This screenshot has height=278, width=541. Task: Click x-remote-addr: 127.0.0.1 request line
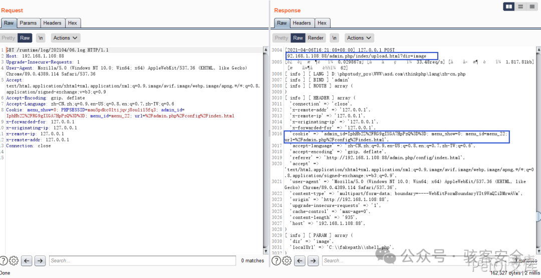37,139
